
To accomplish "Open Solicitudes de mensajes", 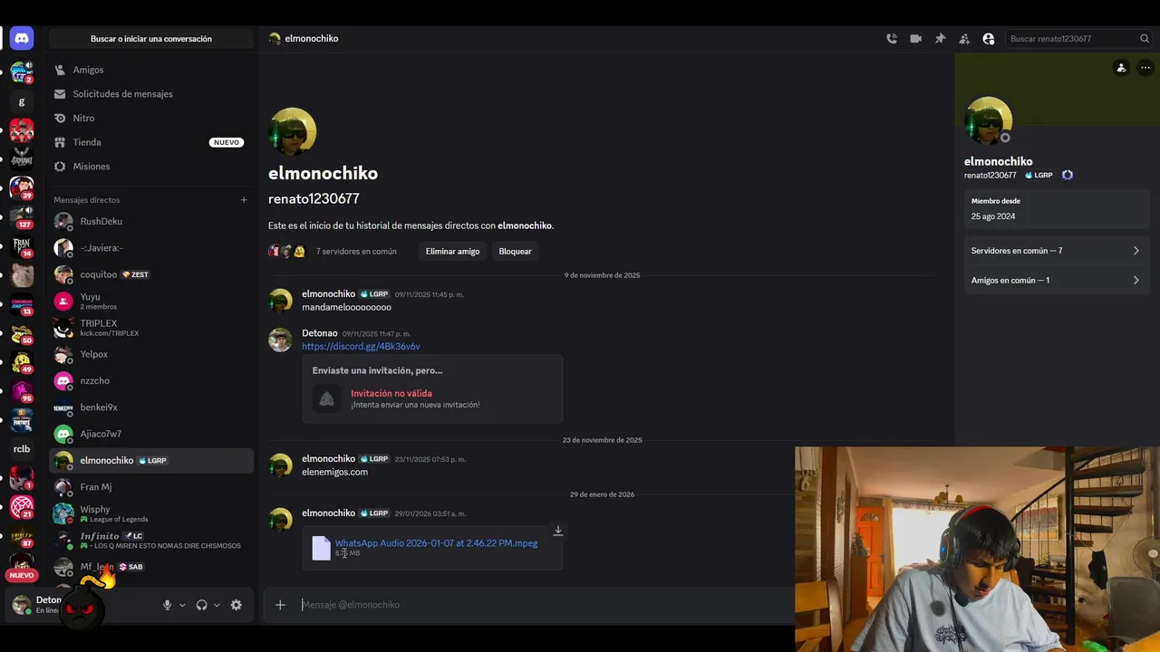I will [151, 94].
